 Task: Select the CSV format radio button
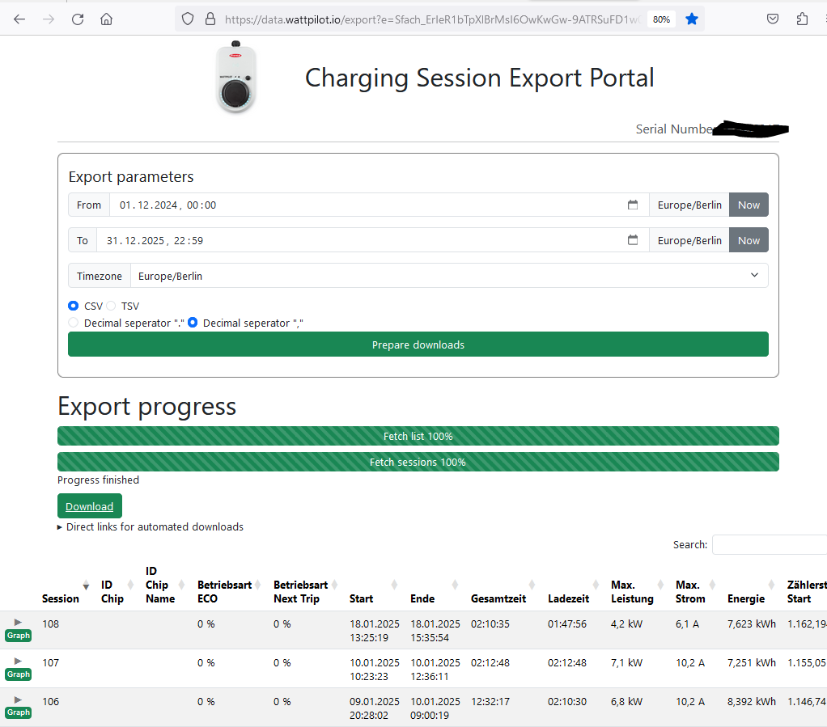point(74,306)
